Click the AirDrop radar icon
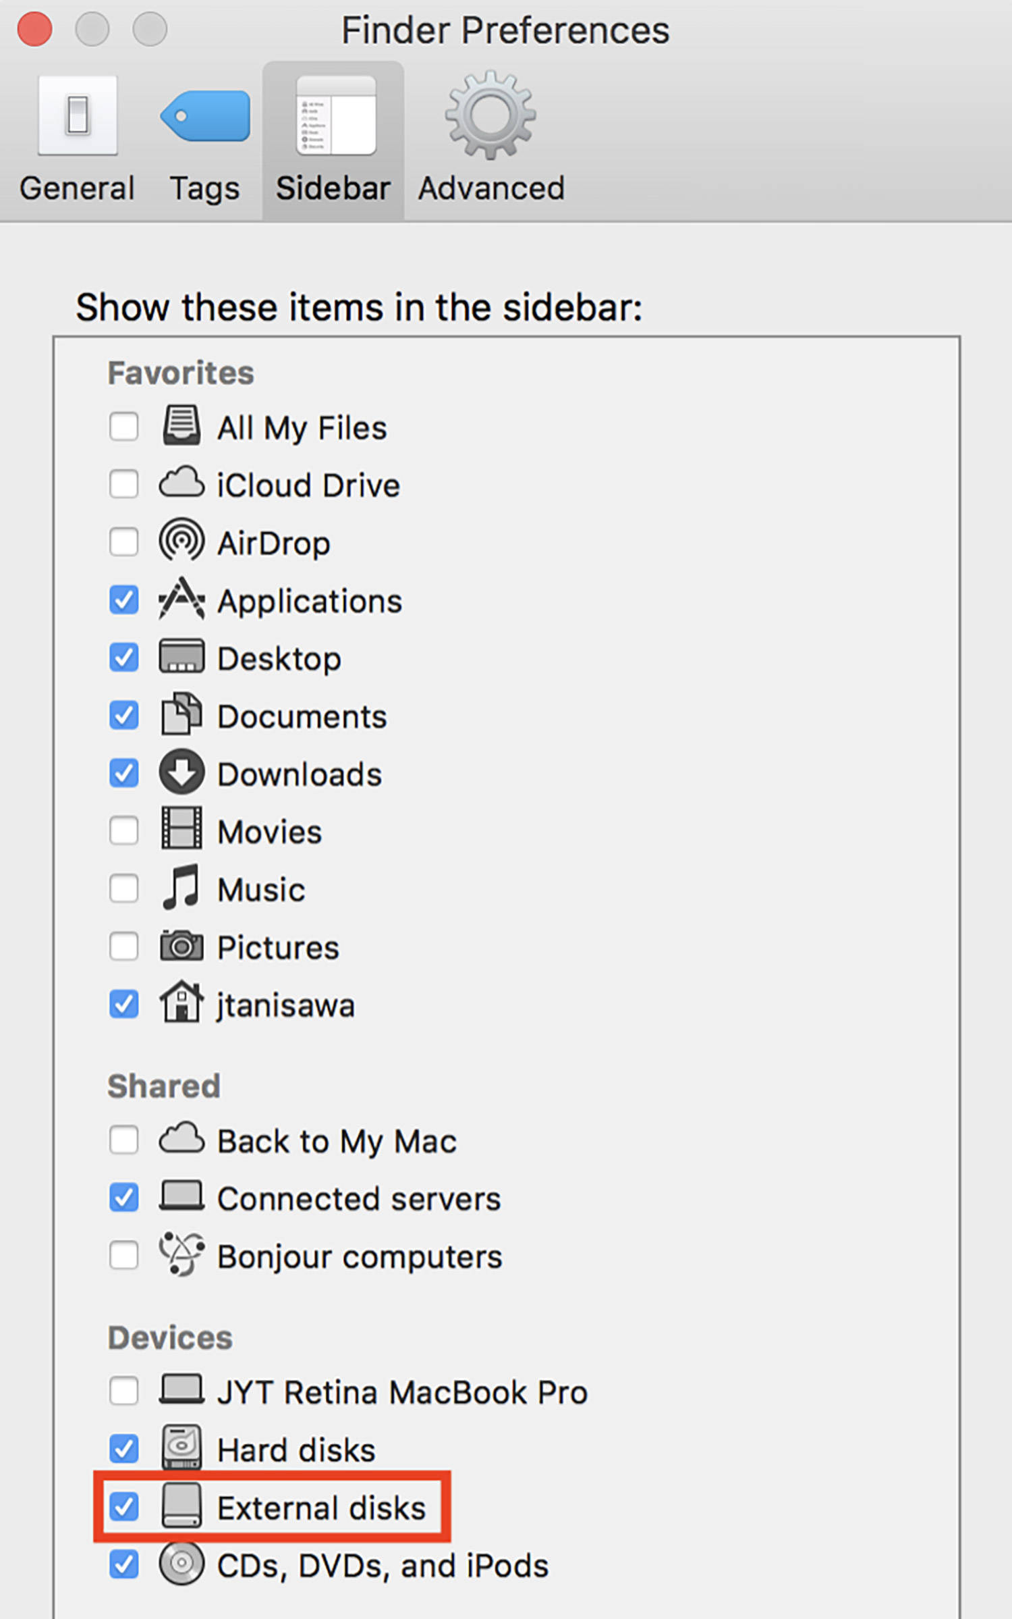 [x=181, y=540]
